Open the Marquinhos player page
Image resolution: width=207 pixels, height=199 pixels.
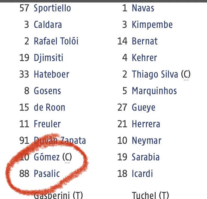coord(154,91)
